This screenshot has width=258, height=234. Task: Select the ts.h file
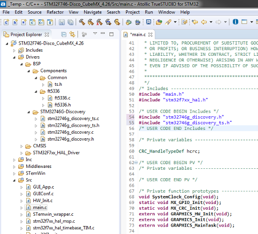click(x=58, y=84)
